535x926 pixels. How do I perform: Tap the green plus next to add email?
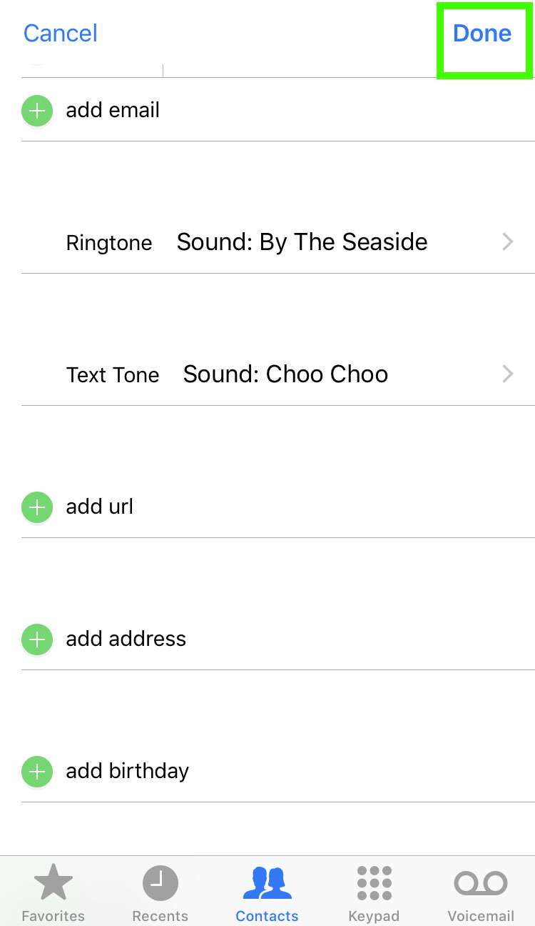pos(37,111)
